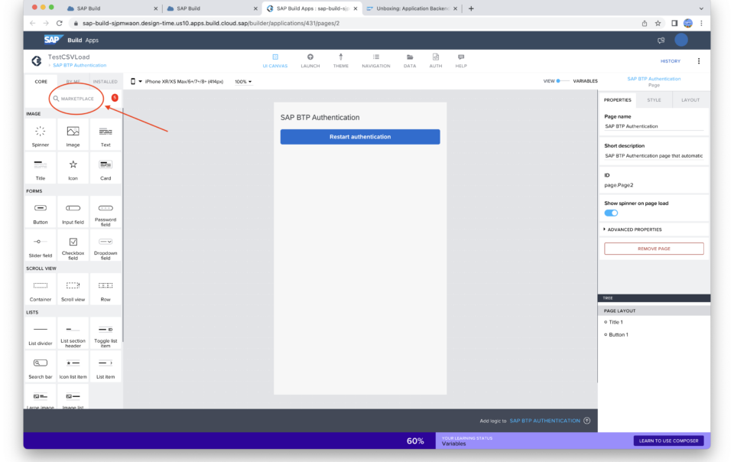734x462 pixels.
Task: Open the History link
Action: click(671, 61)
